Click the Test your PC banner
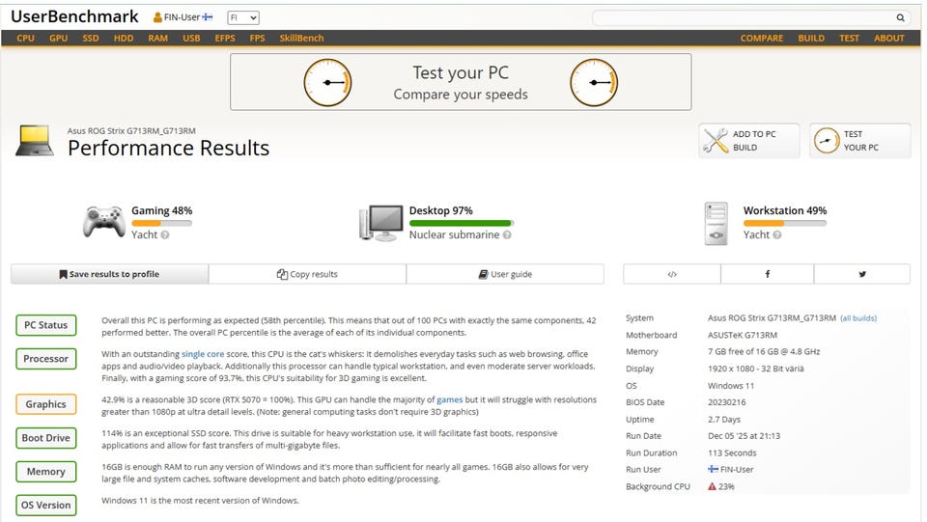This screenshot has height=522, width=927. [461, 82]
